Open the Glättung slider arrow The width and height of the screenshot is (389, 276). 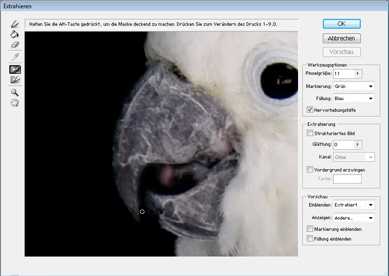click(358, 145)
